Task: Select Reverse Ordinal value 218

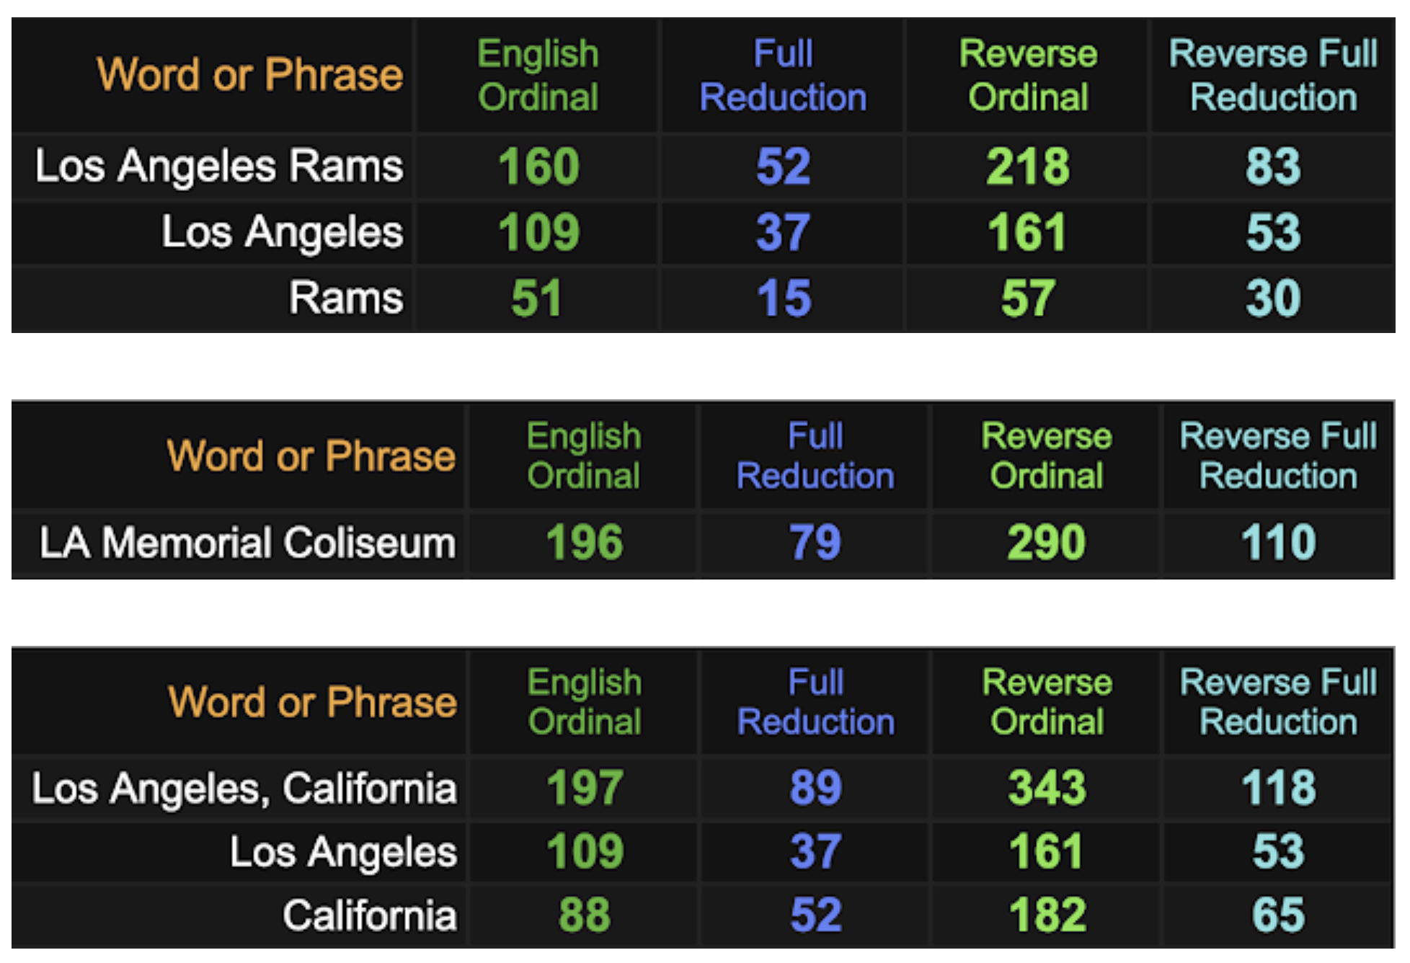Action: [1028, 167]
